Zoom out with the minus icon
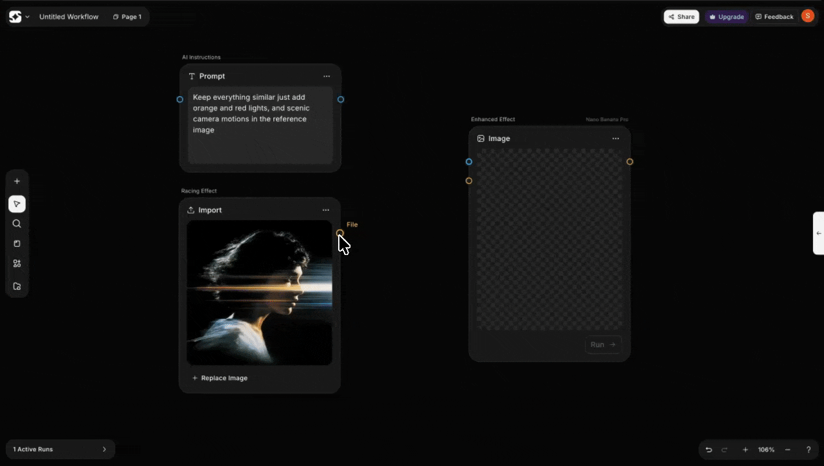824x466 pixels. 788,450
